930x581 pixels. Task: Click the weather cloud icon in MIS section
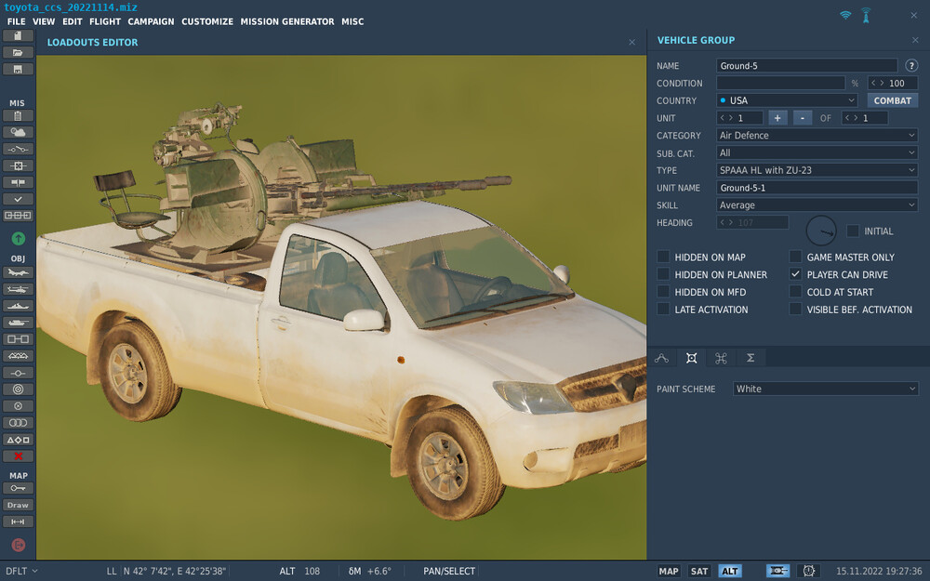click(x=18, y=132)
